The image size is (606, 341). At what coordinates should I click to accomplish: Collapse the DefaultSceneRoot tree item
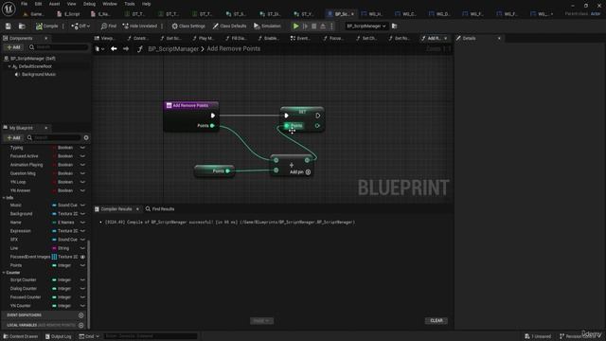coord(9,66)
